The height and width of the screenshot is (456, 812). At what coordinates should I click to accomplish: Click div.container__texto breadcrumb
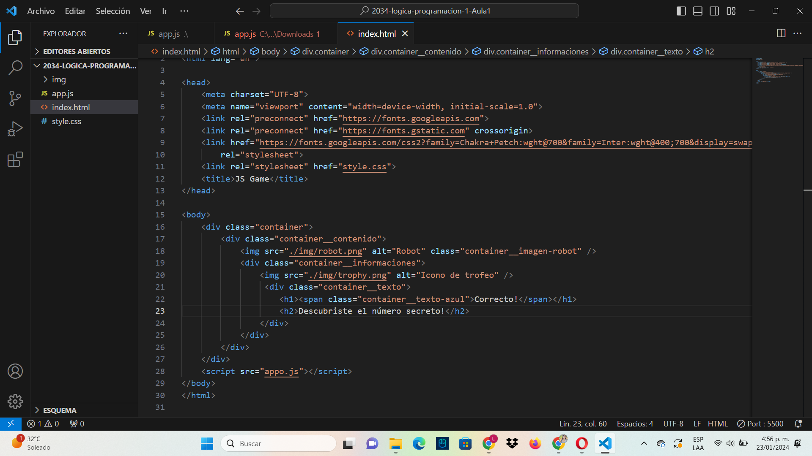641,52
